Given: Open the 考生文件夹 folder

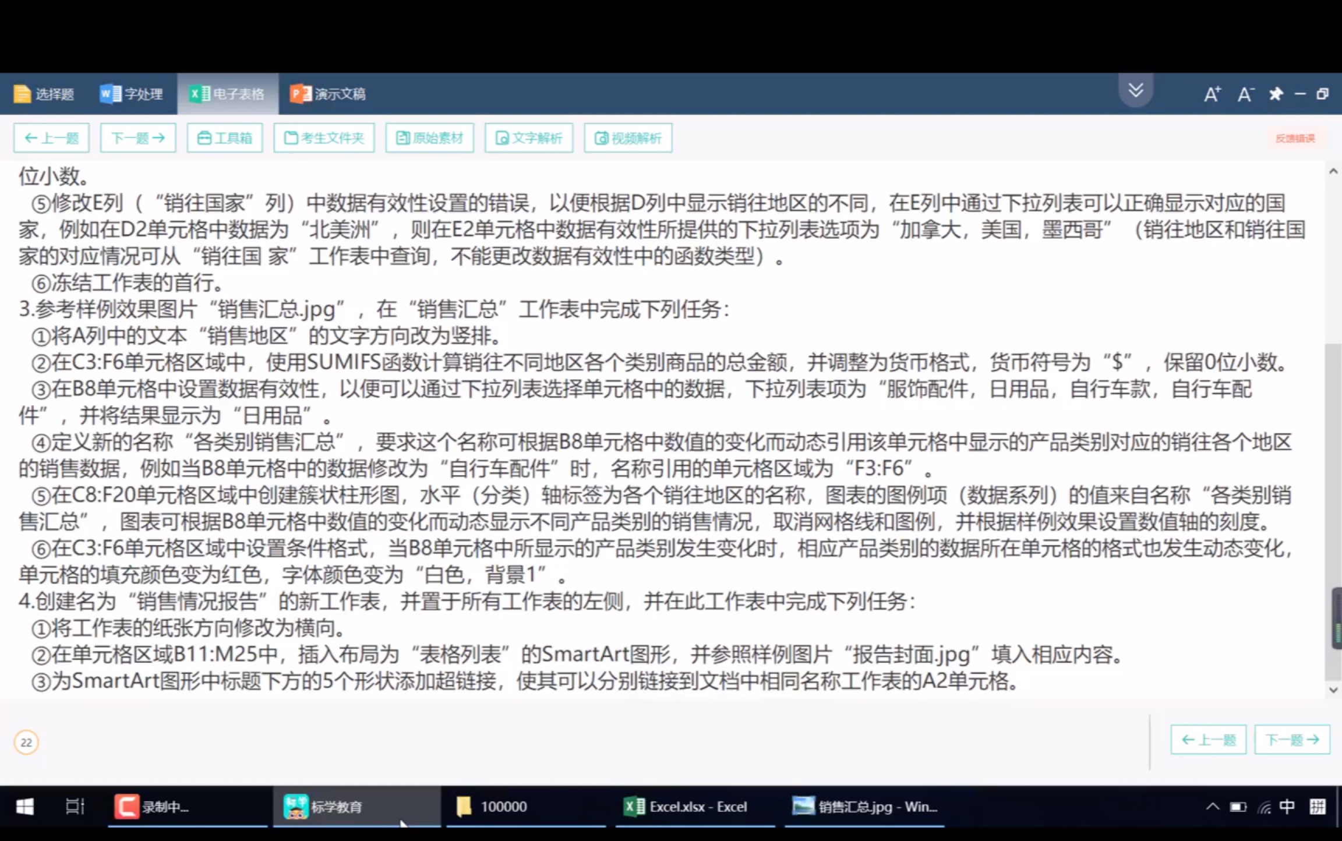Looking at the screenshot, I should coord(324,138).
